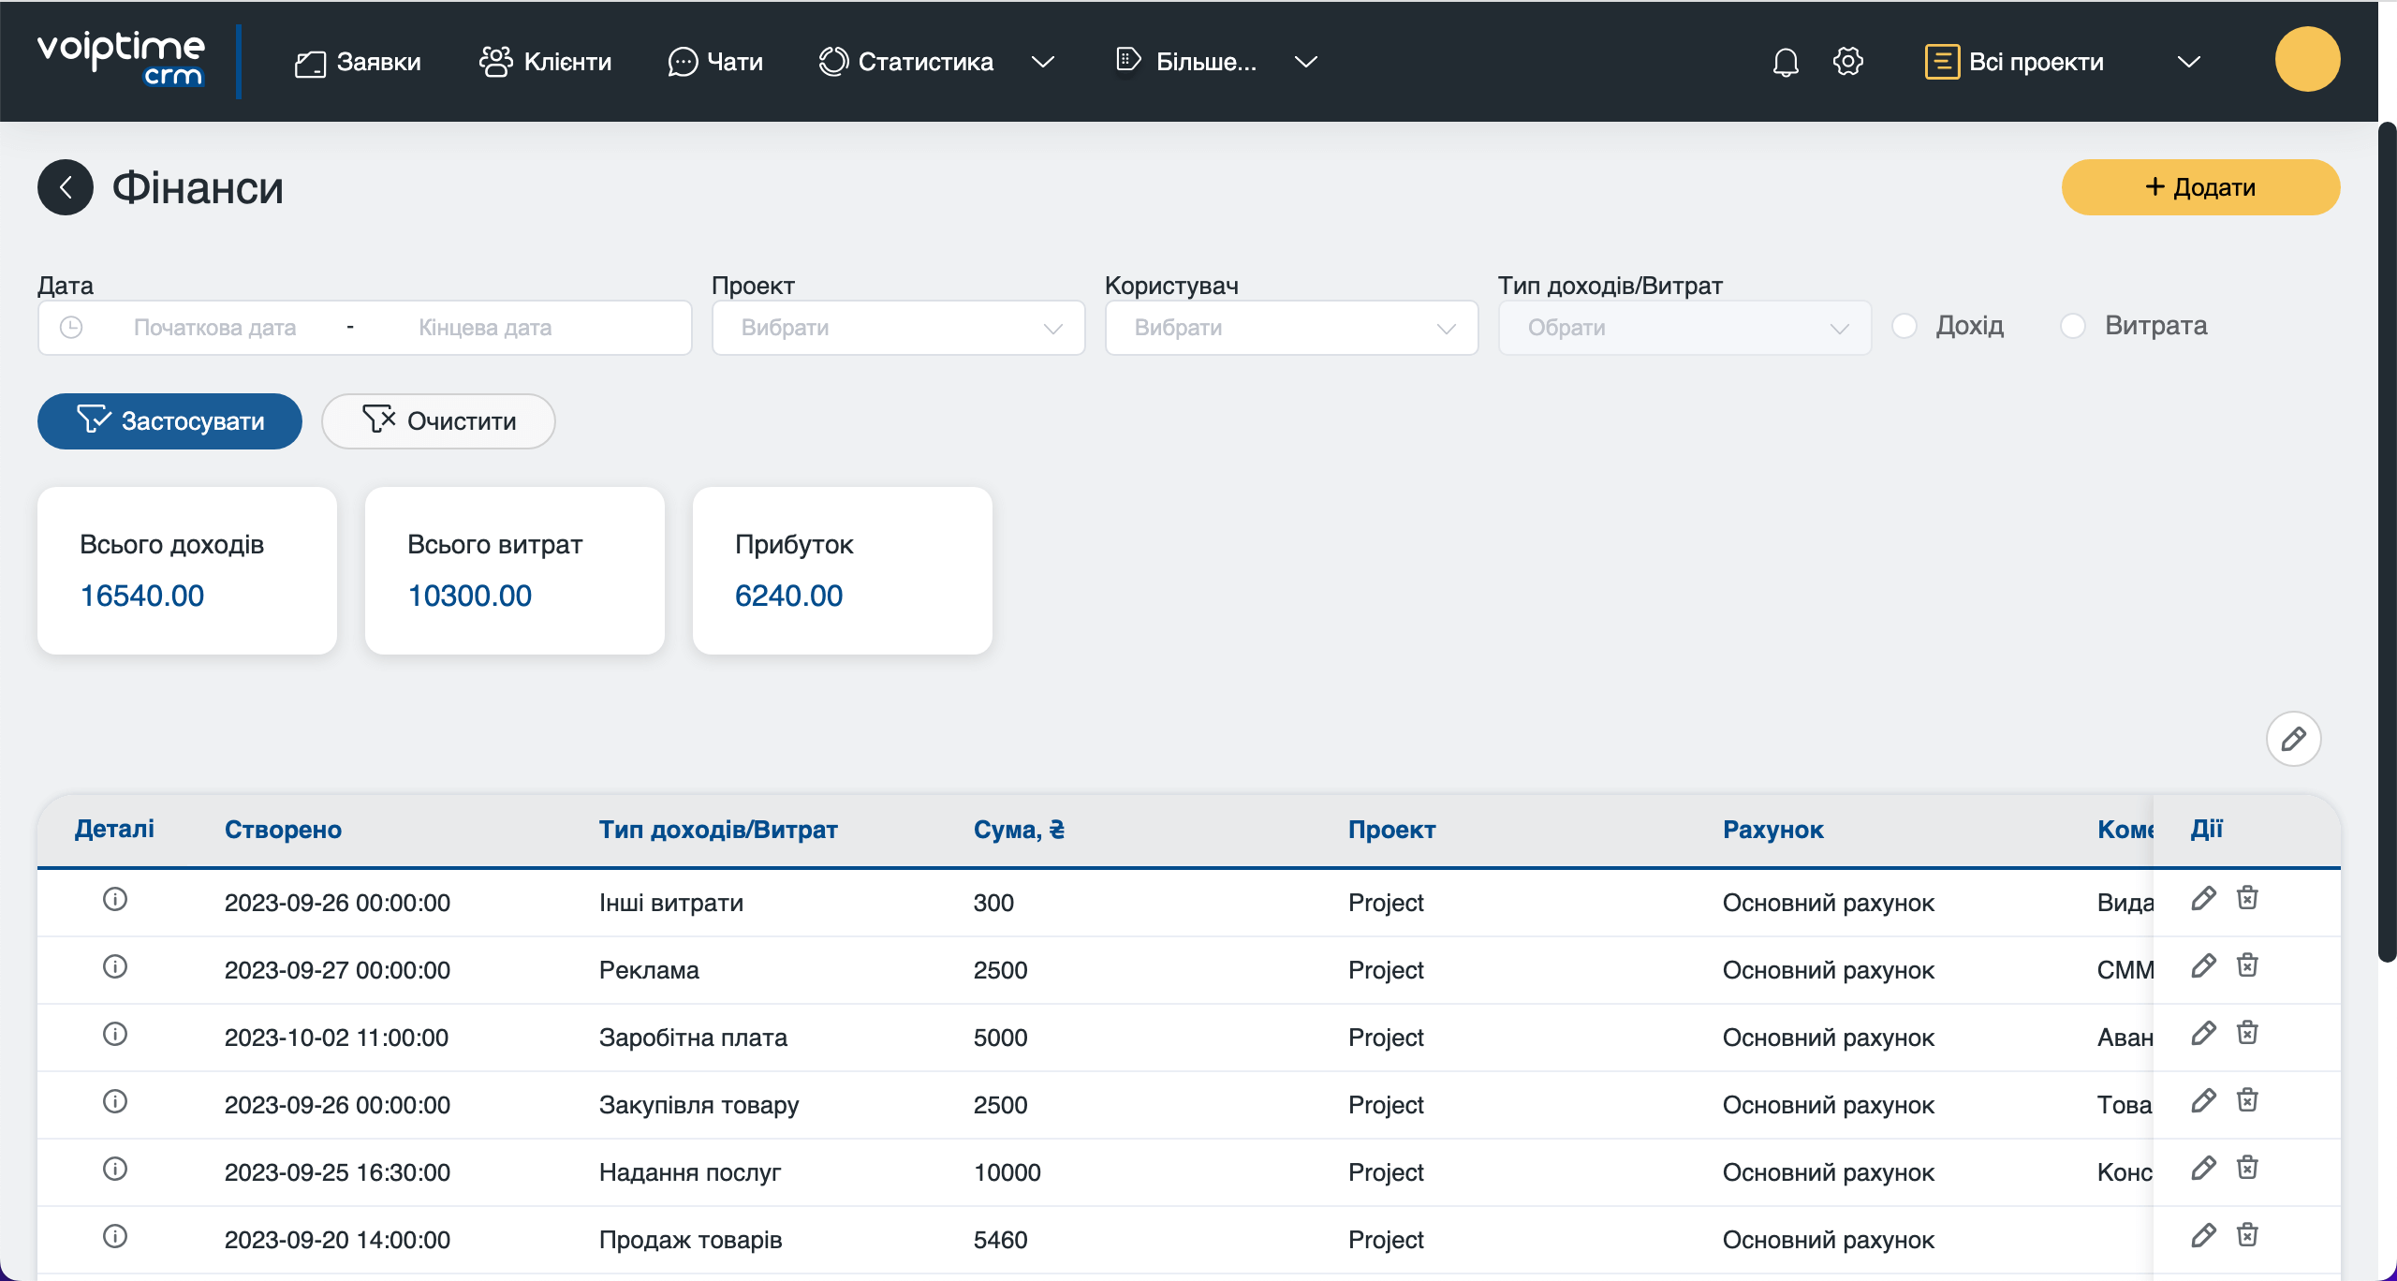Sort by Сума column header
The height and width of the screenshot is (1281, 2397).
pyautogui.click(x=1019, y=830)
